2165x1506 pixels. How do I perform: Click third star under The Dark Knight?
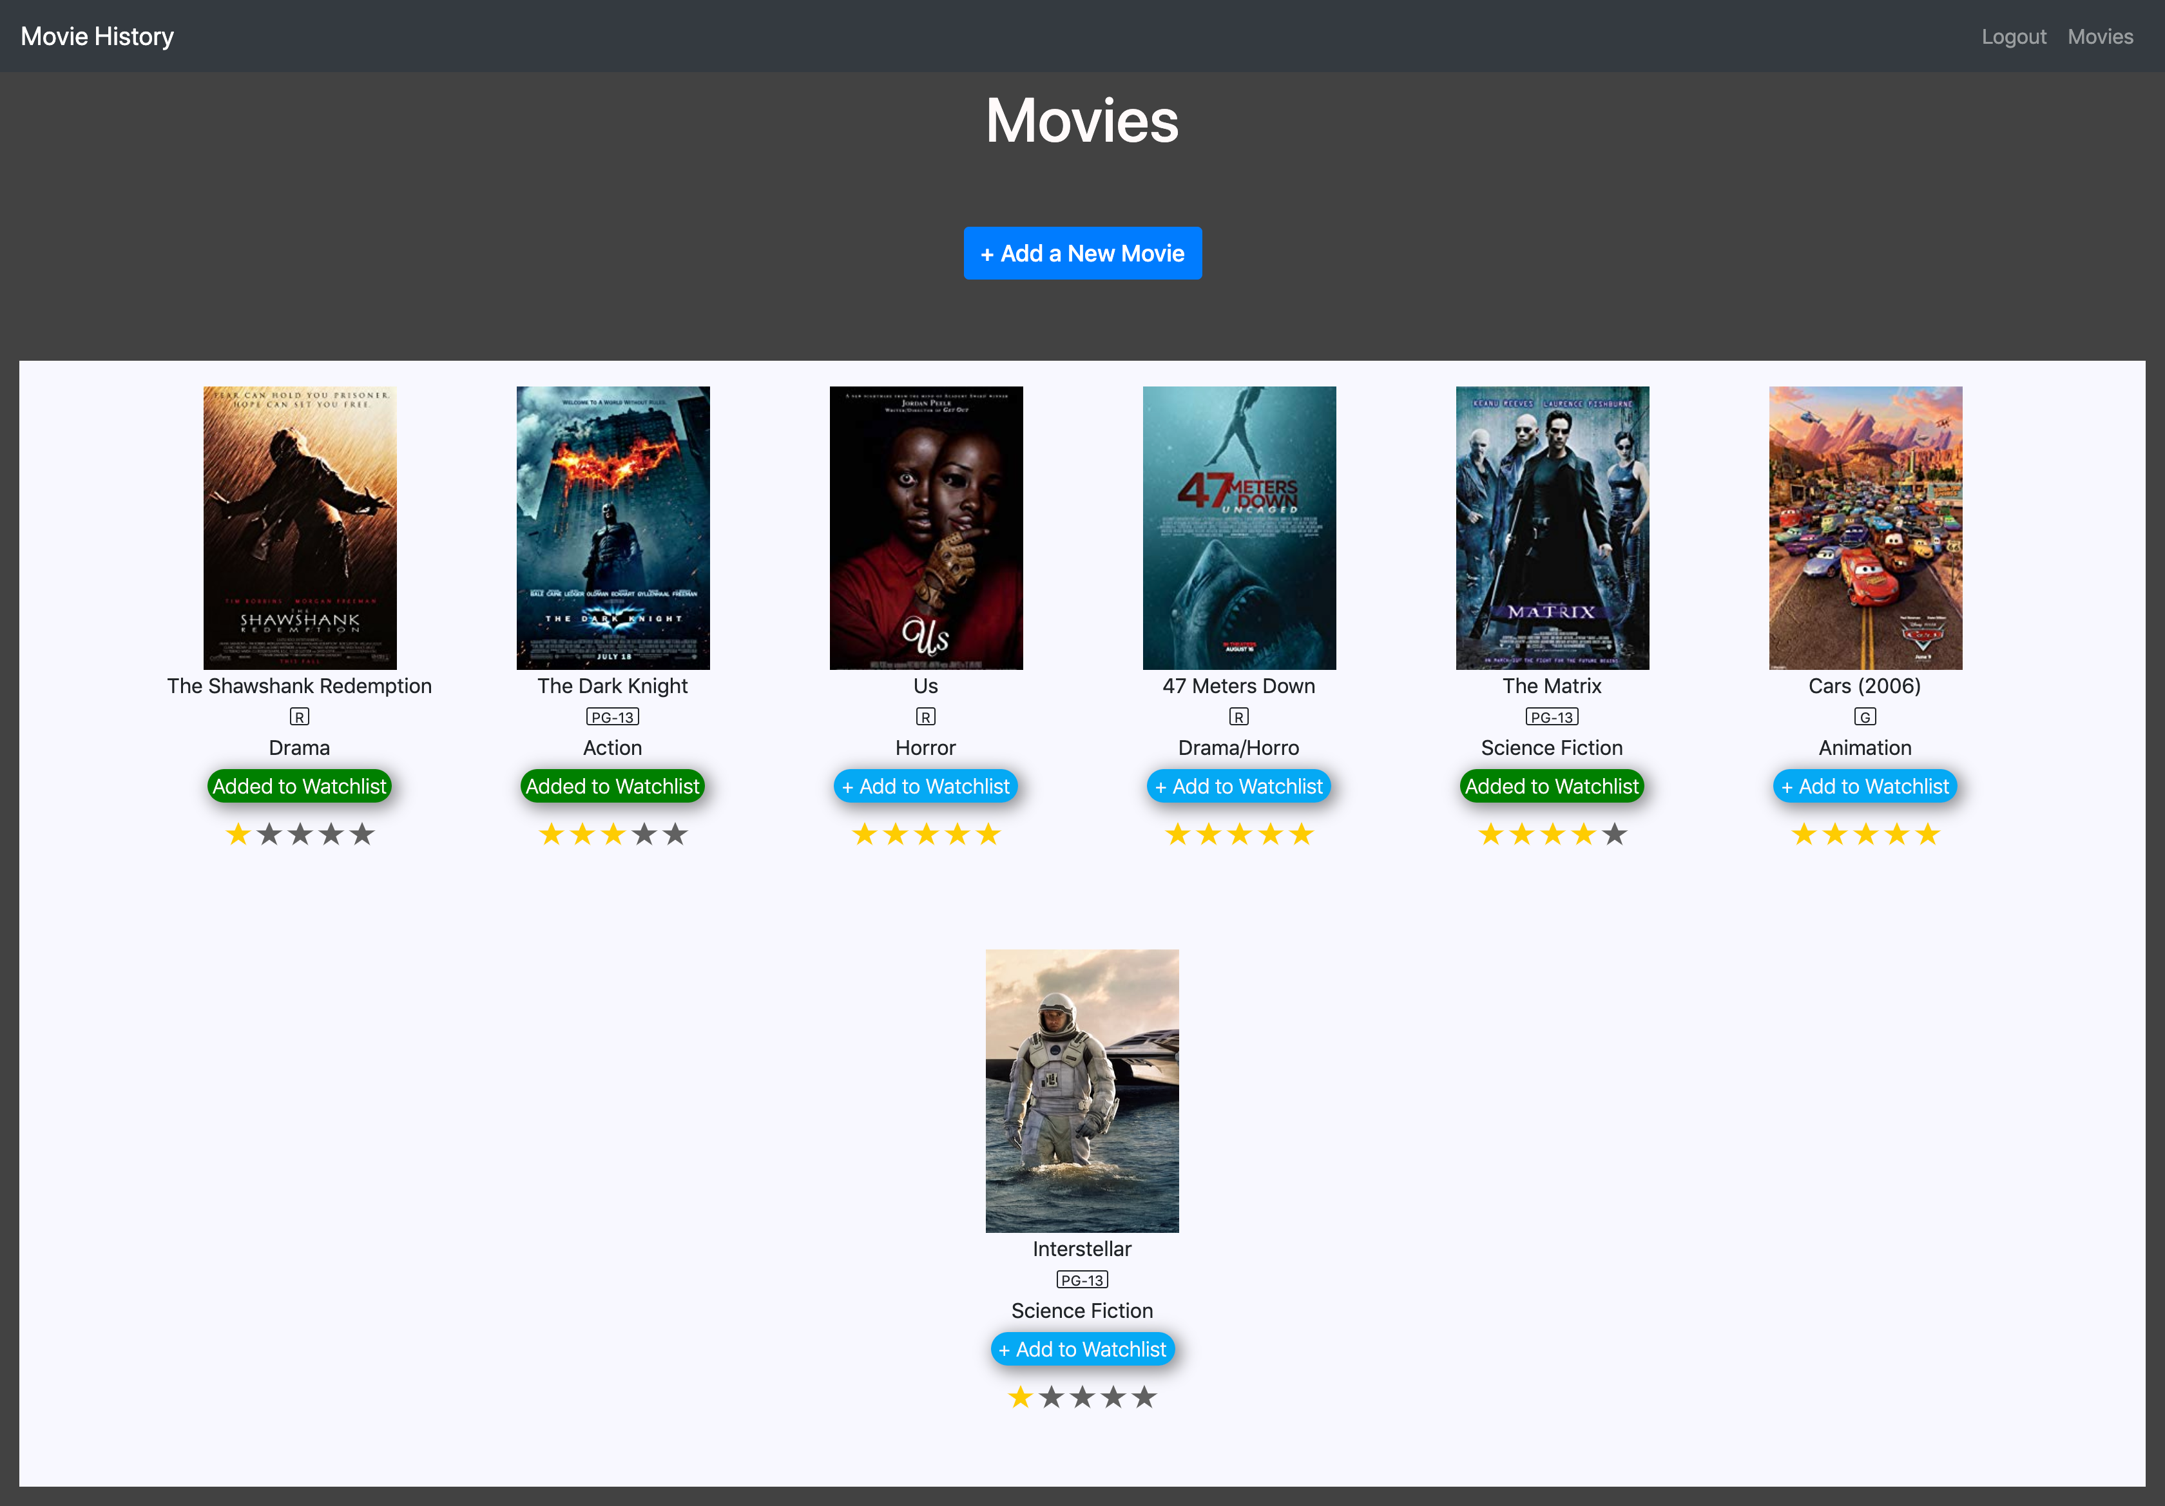613,834
